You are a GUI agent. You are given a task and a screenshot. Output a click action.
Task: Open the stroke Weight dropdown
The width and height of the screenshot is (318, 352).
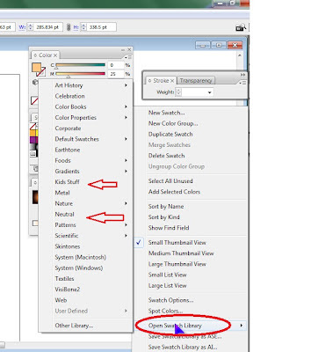click(x=210, y=92)
